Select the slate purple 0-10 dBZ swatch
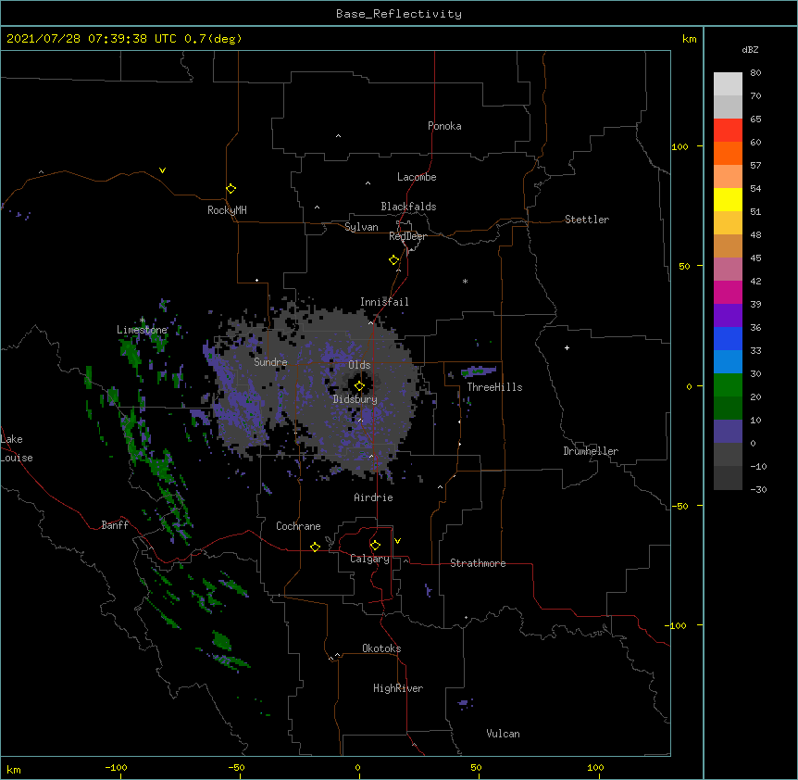Image resolution: width=798 pixels, height=780 pixels. pos(728,432)
